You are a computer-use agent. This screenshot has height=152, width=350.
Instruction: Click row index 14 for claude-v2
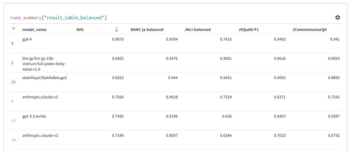coord(13,140)
